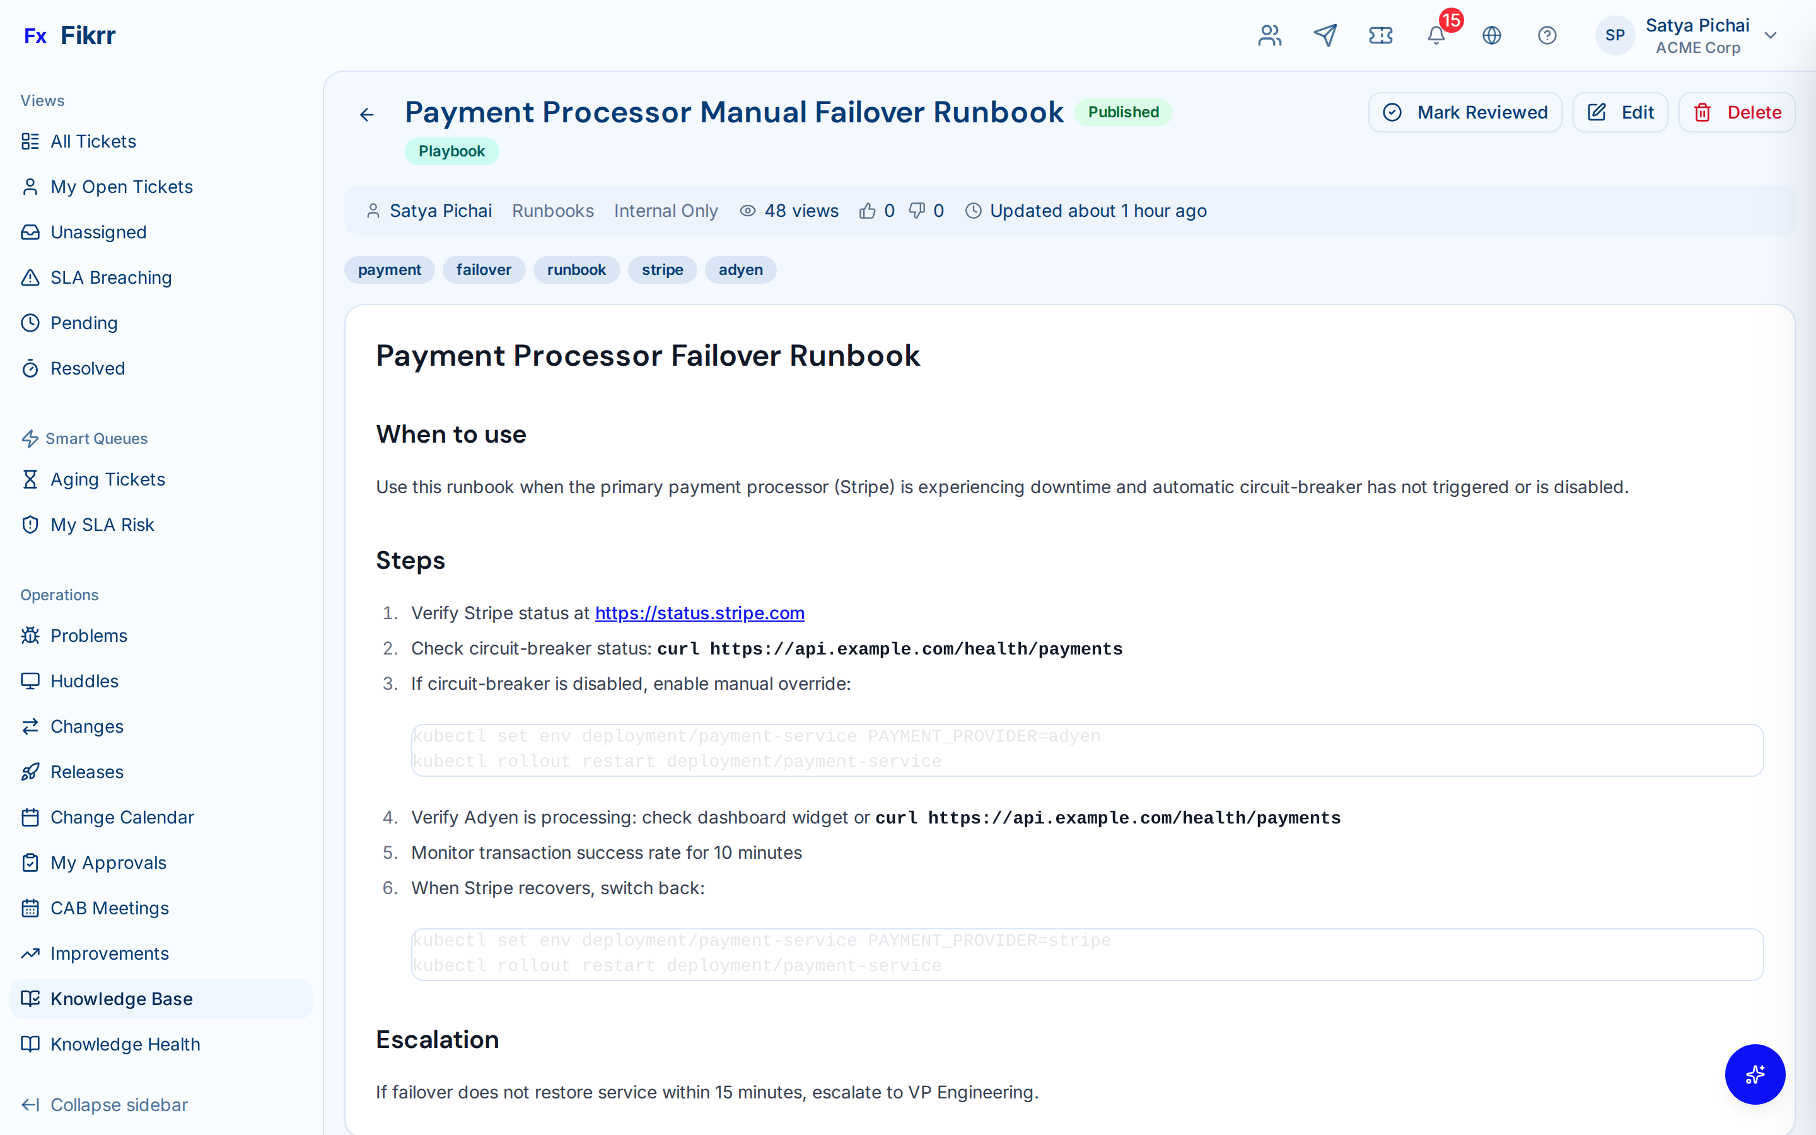Click the Delete article button

(1737, 113)
